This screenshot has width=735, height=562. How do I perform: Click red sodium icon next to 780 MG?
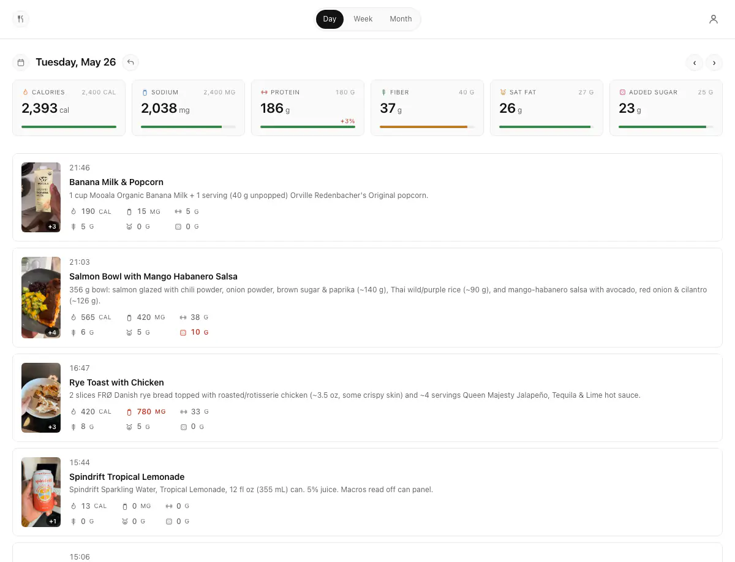pos(129,412)
